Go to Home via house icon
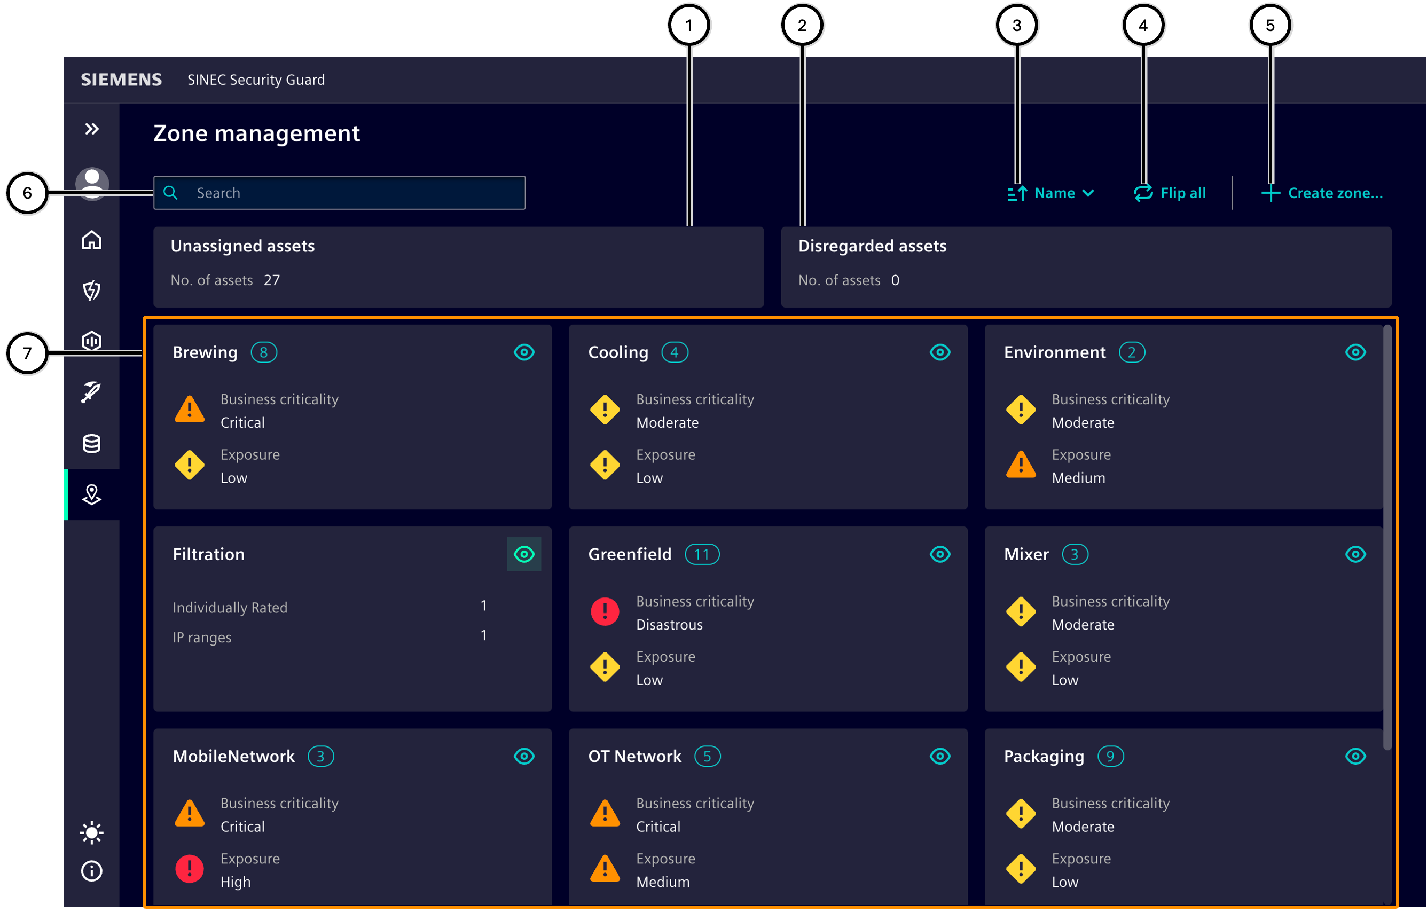This screenshot has width=1427, height=912. pos(91,240)
